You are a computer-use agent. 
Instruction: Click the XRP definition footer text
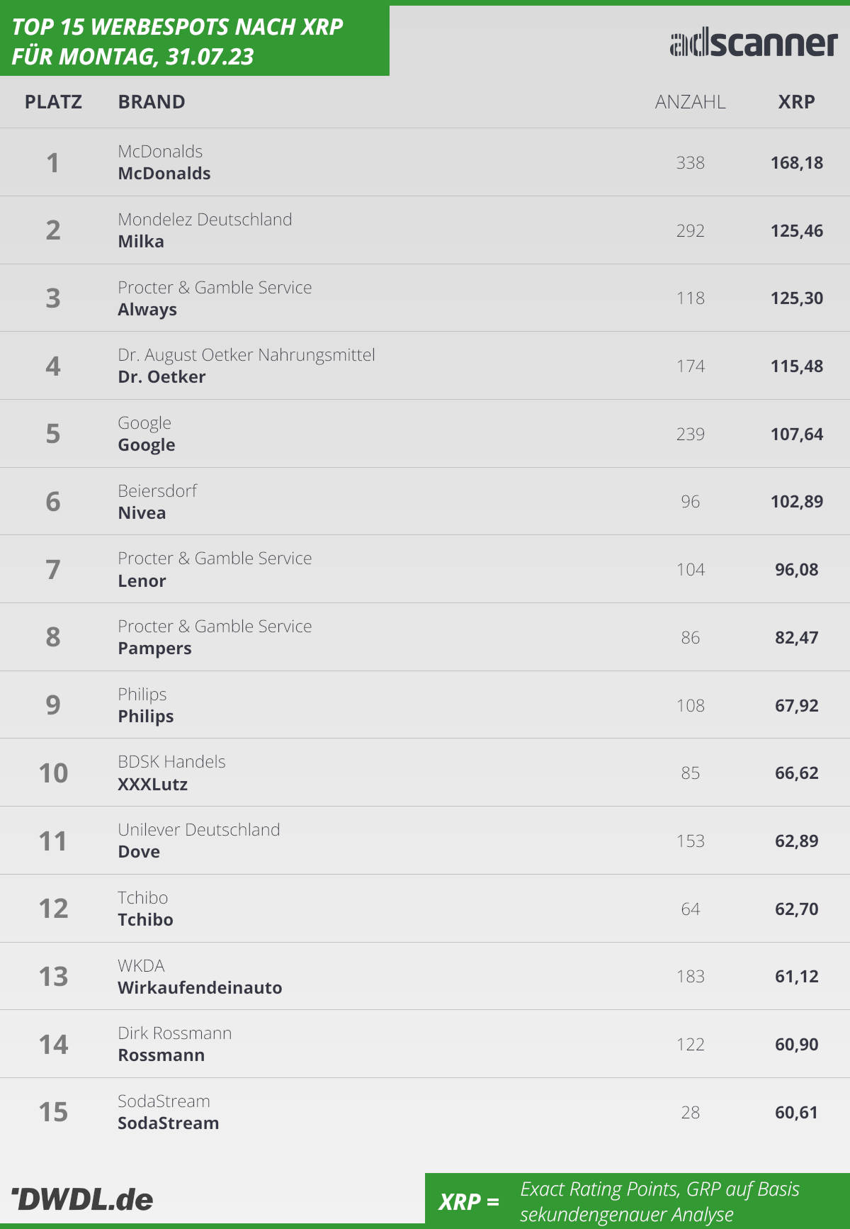(659, 1201)
